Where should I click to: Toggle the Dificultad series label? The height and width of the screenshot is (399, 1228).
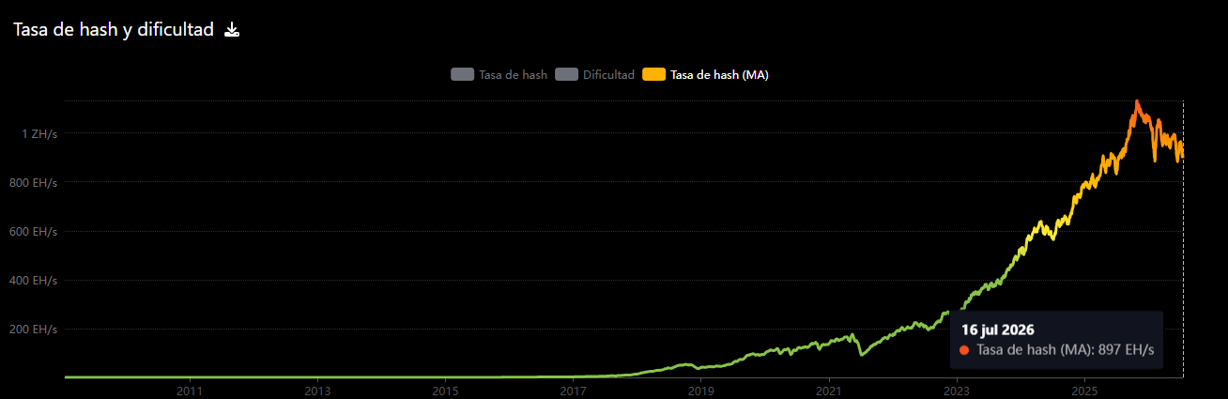[608, 74]
